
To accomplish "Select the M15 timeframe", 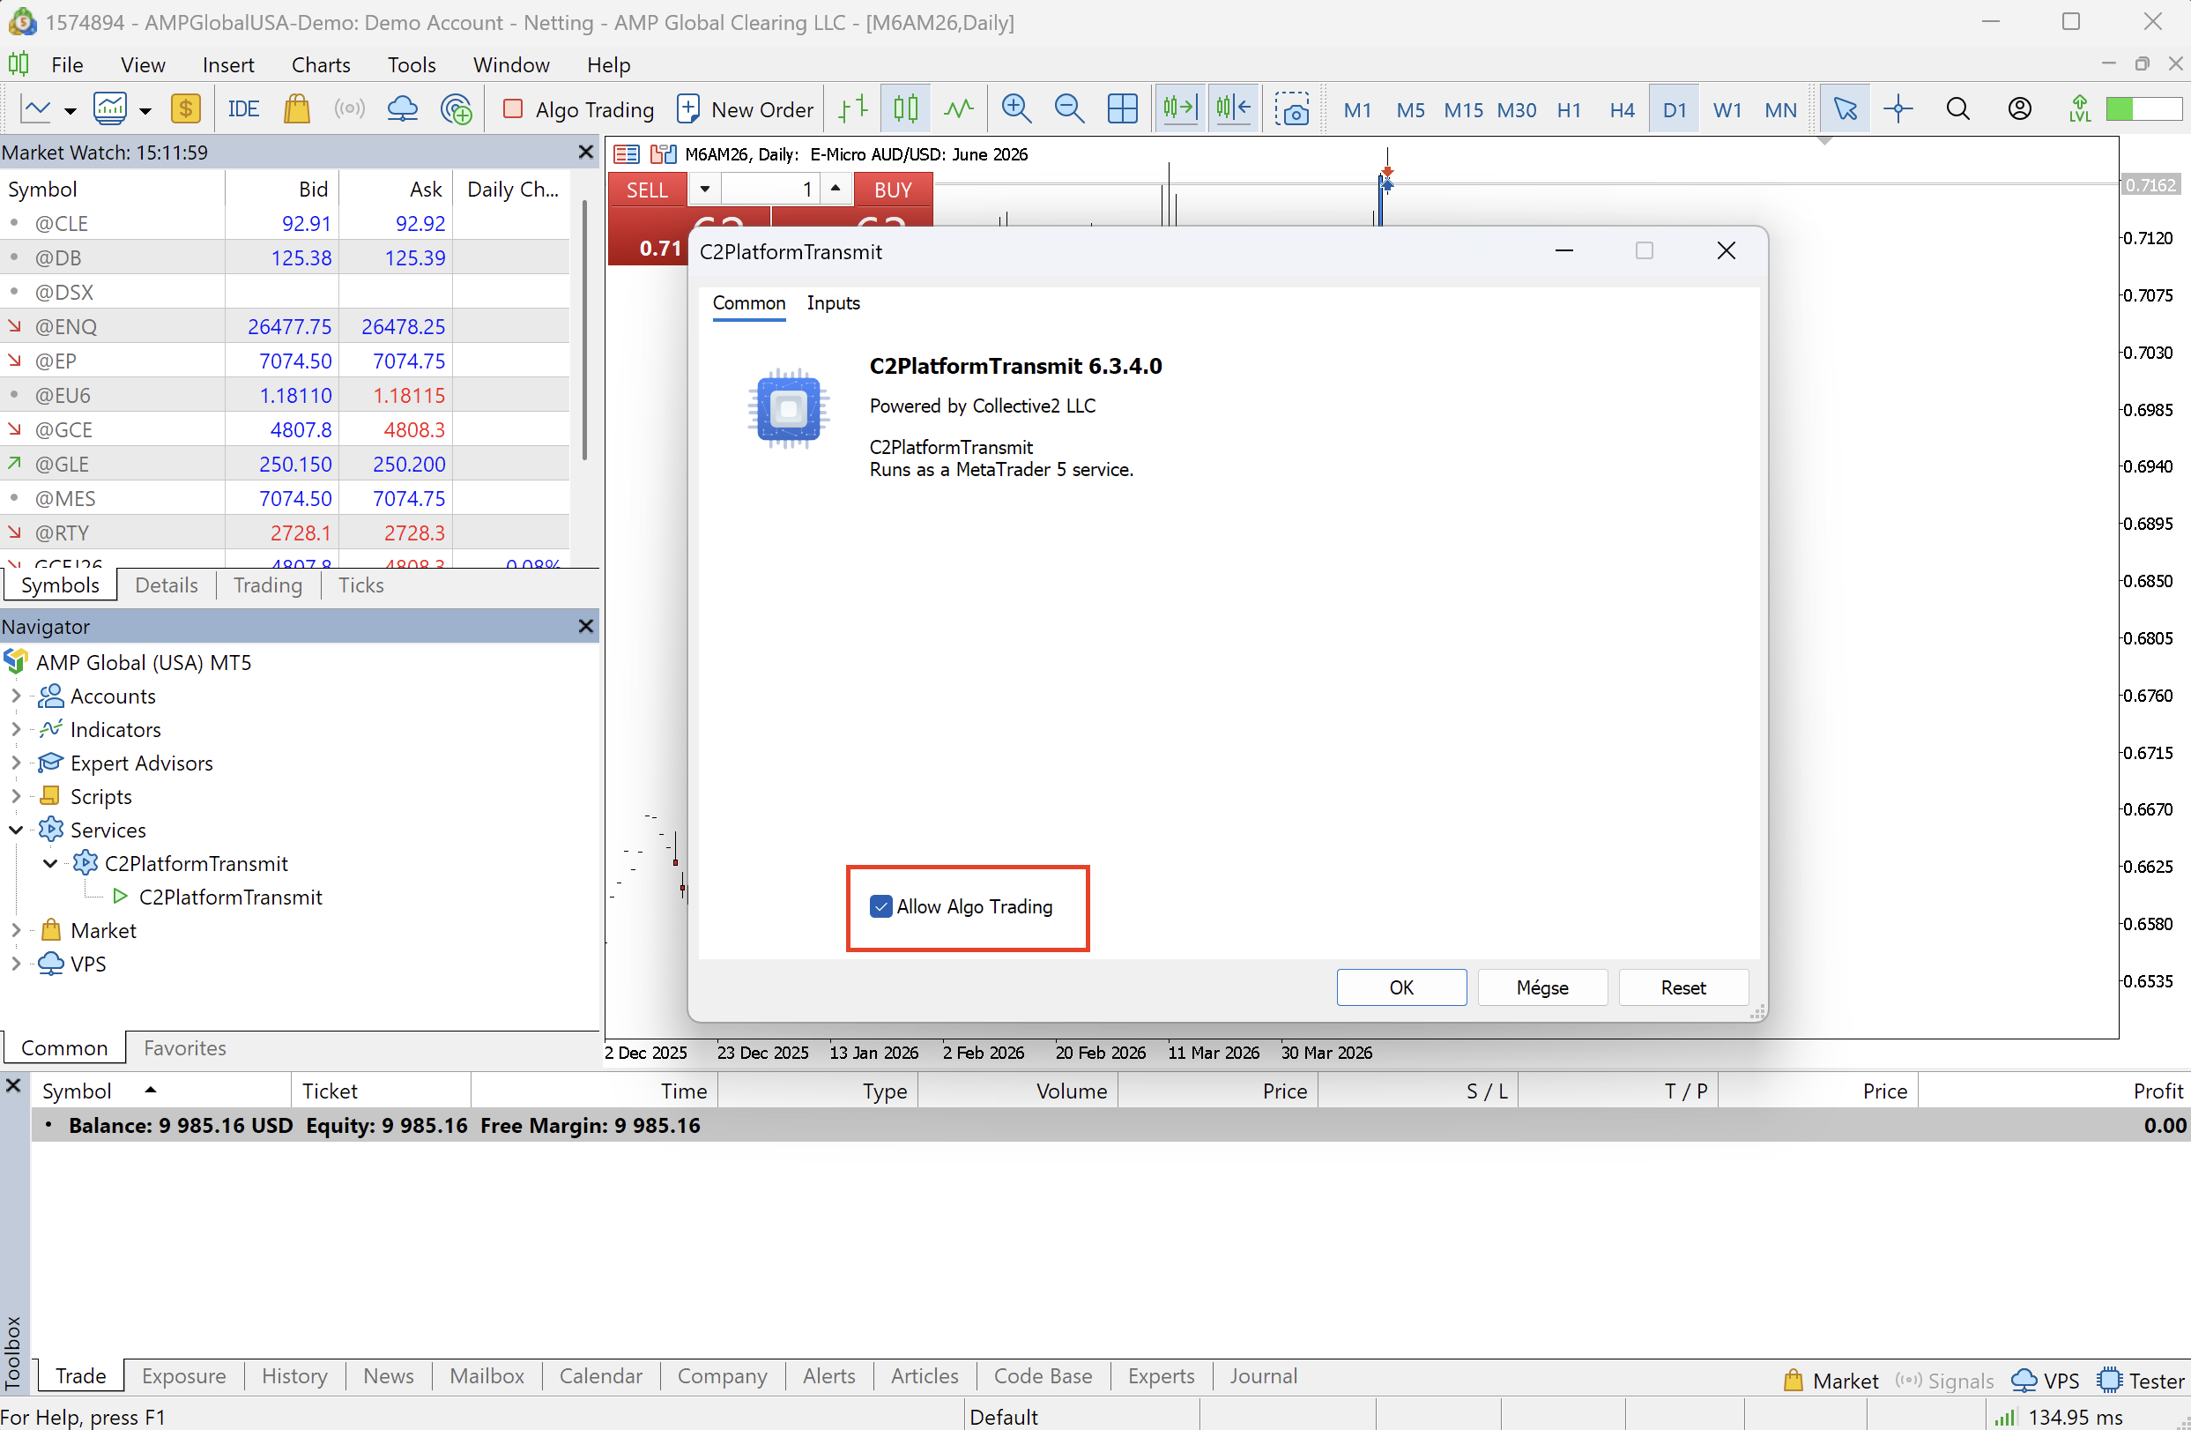I will coord(1463,110).
